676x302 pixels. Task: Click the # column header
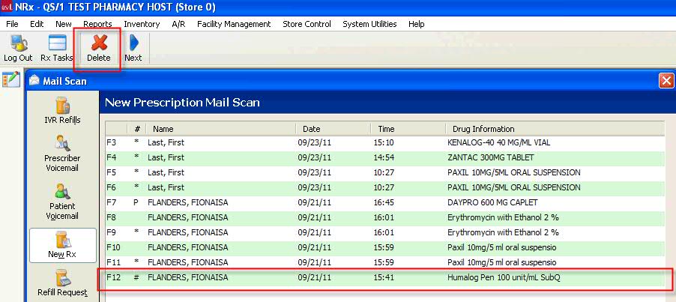(137, 129)
